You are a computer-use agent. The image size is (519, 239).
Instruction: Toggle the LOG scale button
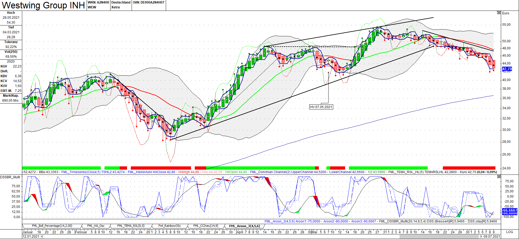[x=510, y=232]
